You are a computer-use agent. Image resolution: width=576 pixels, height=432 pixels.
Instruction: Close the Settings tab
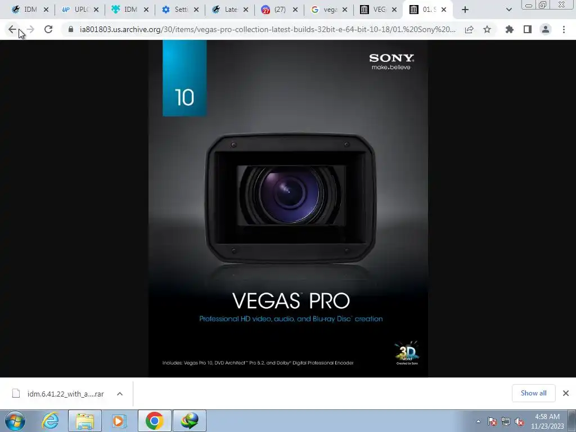click(196, 10)
